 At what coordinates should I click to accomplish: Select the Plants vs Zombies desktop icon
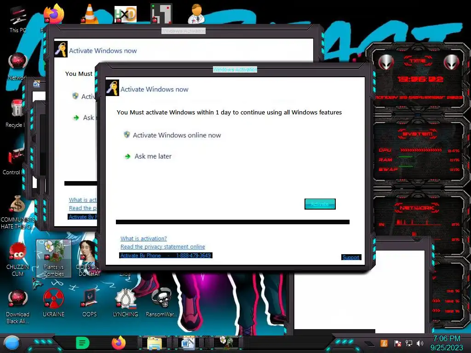54,258
